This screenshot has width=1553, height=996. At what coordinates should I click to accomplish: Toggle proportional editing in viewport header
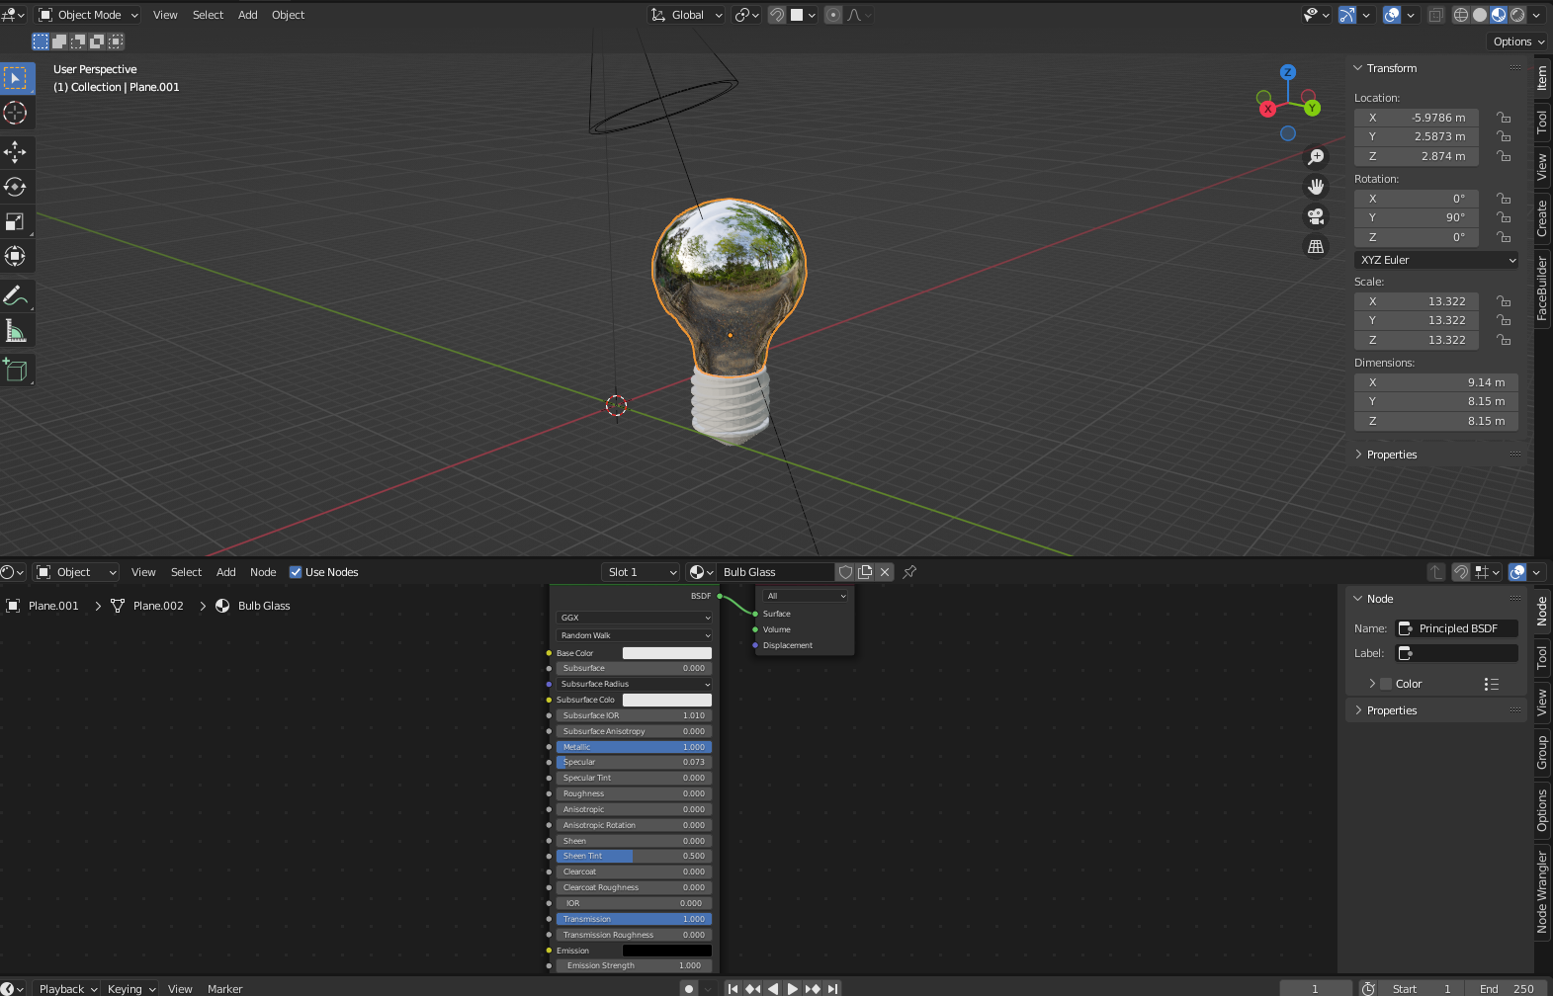pos(833,15)
